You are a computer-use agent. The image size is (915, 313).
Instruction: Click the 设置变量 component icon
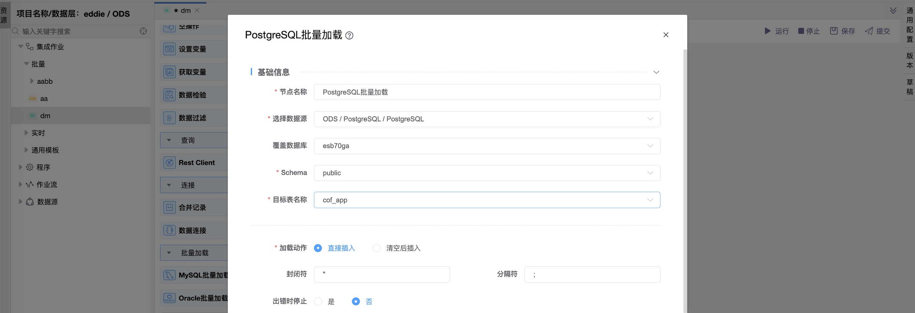pos(169,49)
